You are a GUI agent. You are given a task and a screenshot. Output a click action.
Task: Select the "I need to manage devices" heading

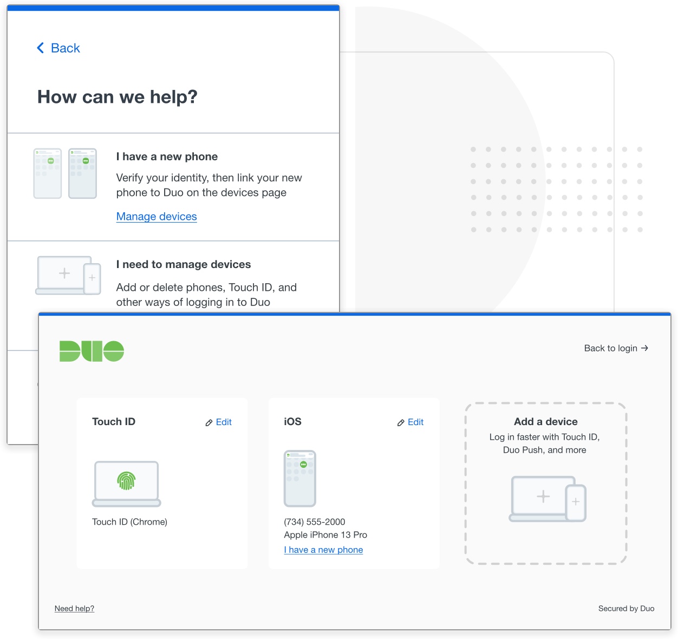184,264
